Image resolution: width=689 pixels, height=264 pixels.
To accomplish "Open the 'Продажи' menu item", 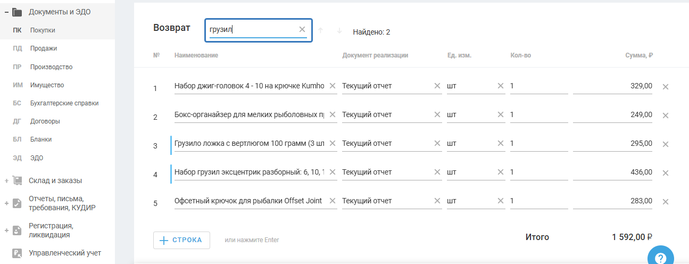I will (44, 48).
